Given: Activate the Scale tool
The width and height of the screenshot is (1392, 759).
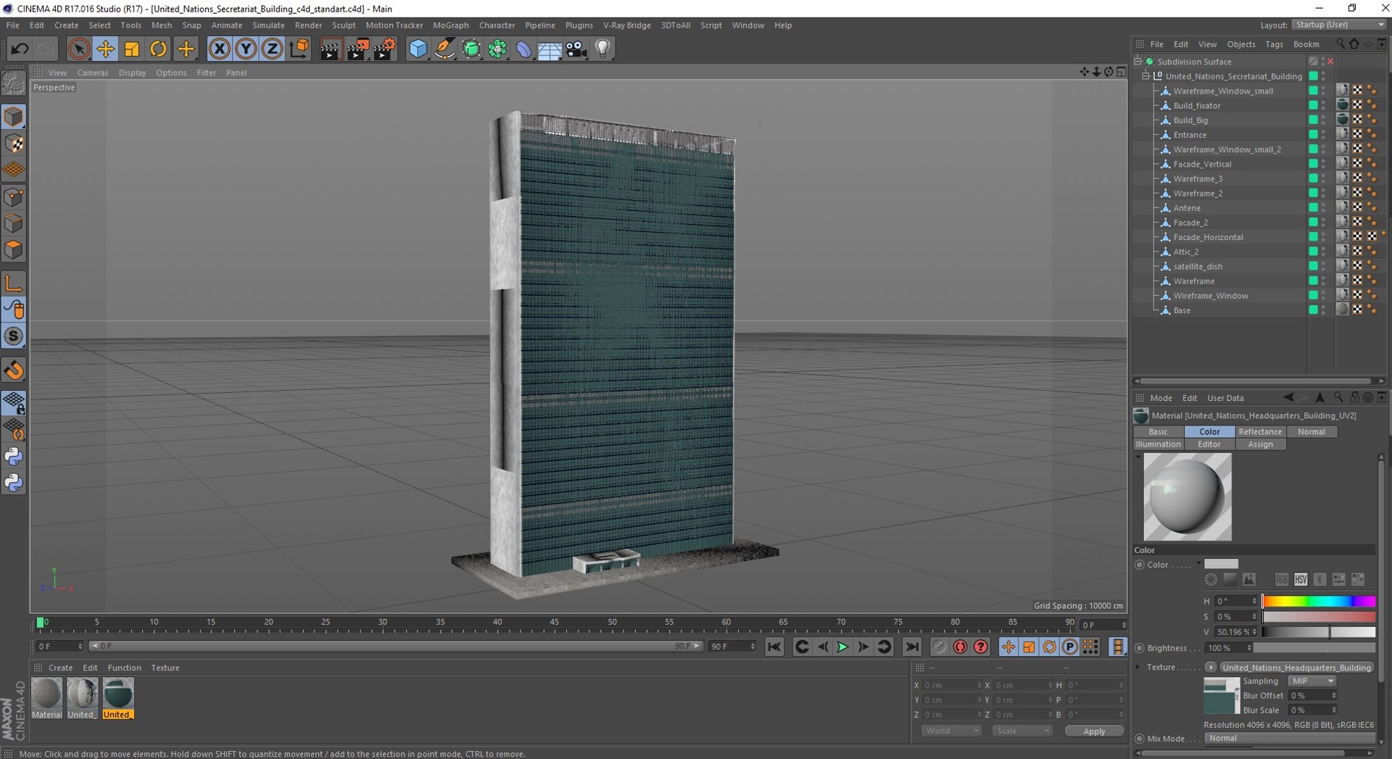Looking at the screenshot, I should coord(132,49).
